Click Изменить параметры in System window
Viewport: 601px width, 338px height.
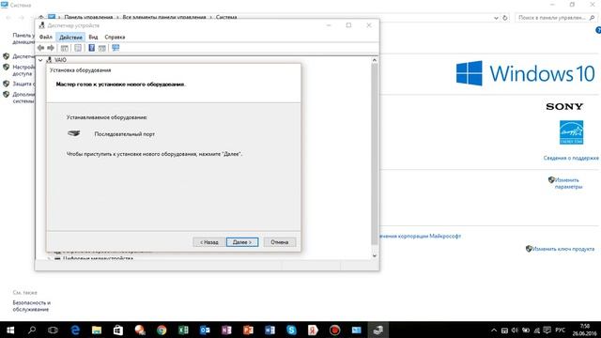(568, 183)
